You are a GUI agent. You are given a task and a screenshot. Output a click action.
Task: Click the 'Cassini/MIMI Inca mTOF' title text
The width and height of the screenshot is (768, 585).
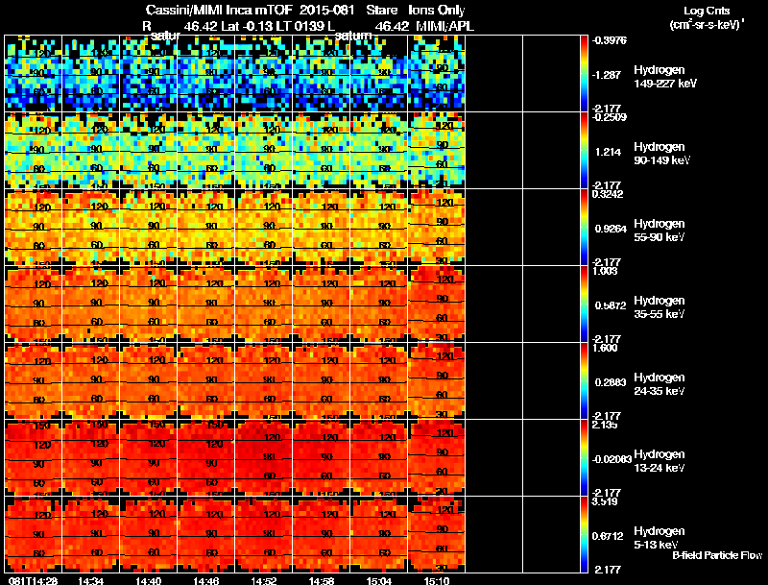coord(219,11)
